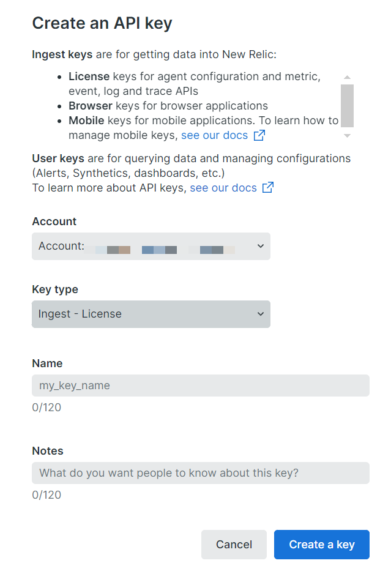
Task: Click the ingest keys list scrollbar thumb
Action: click(347, 105)
